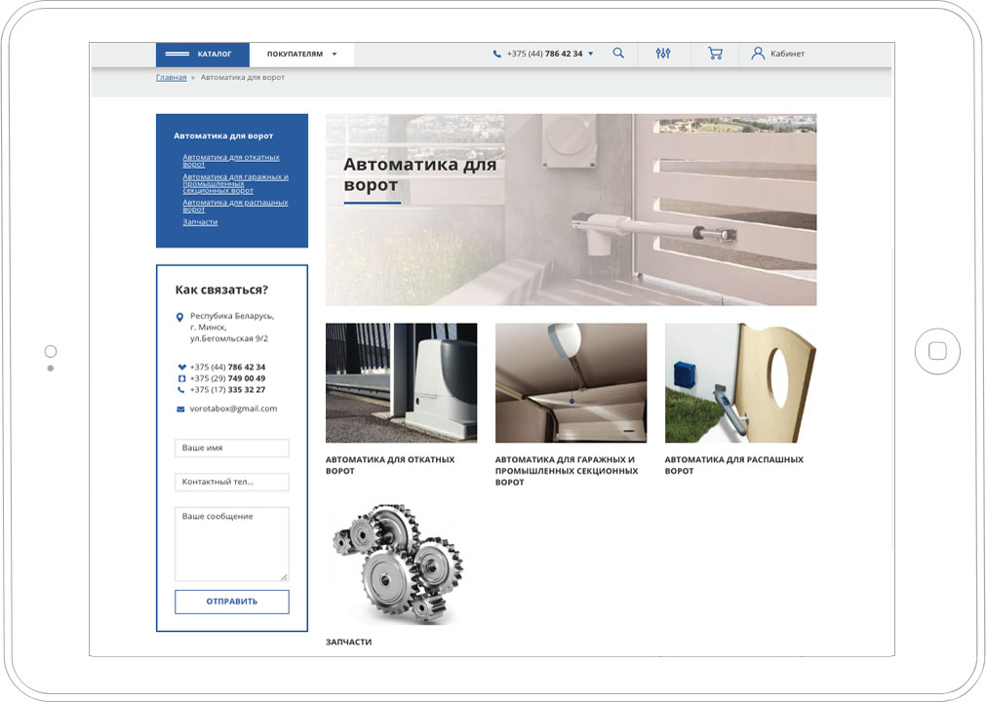Click sidebar heading Автоматика для ворот

click(223, 136)
